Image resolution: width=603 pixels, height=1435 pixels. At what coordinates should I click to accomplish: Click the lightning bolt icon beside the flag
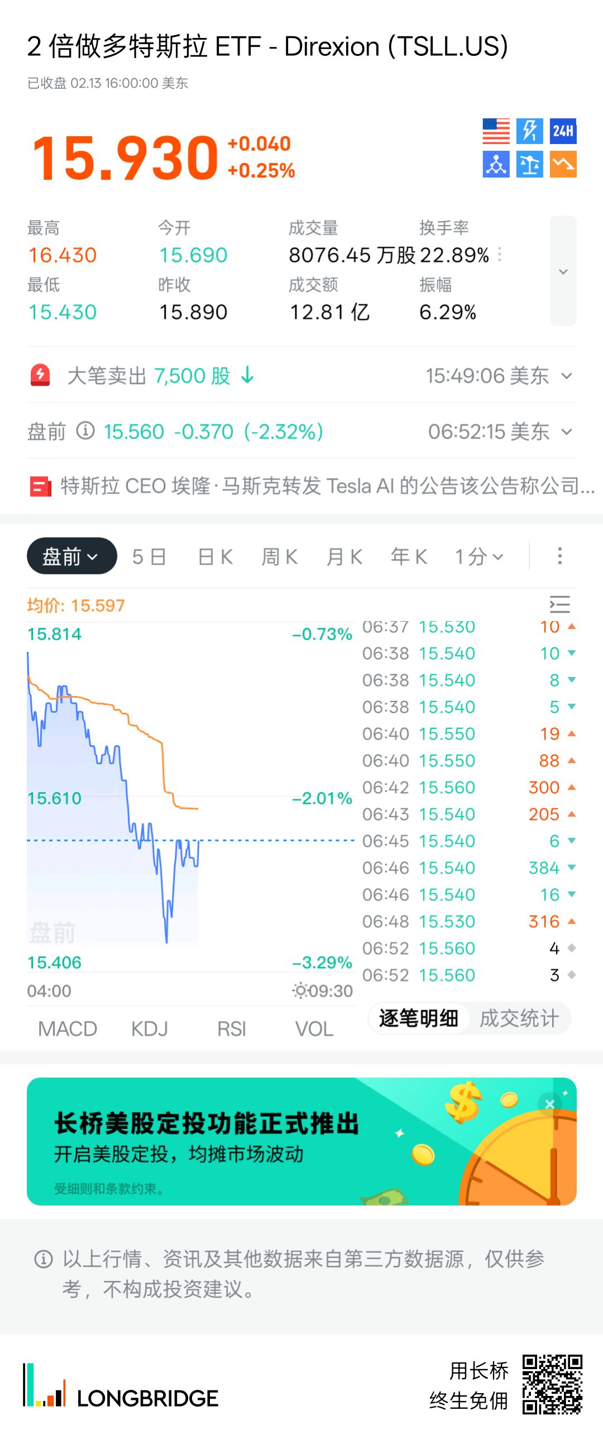pyautogui.click(x=529, y=132)
